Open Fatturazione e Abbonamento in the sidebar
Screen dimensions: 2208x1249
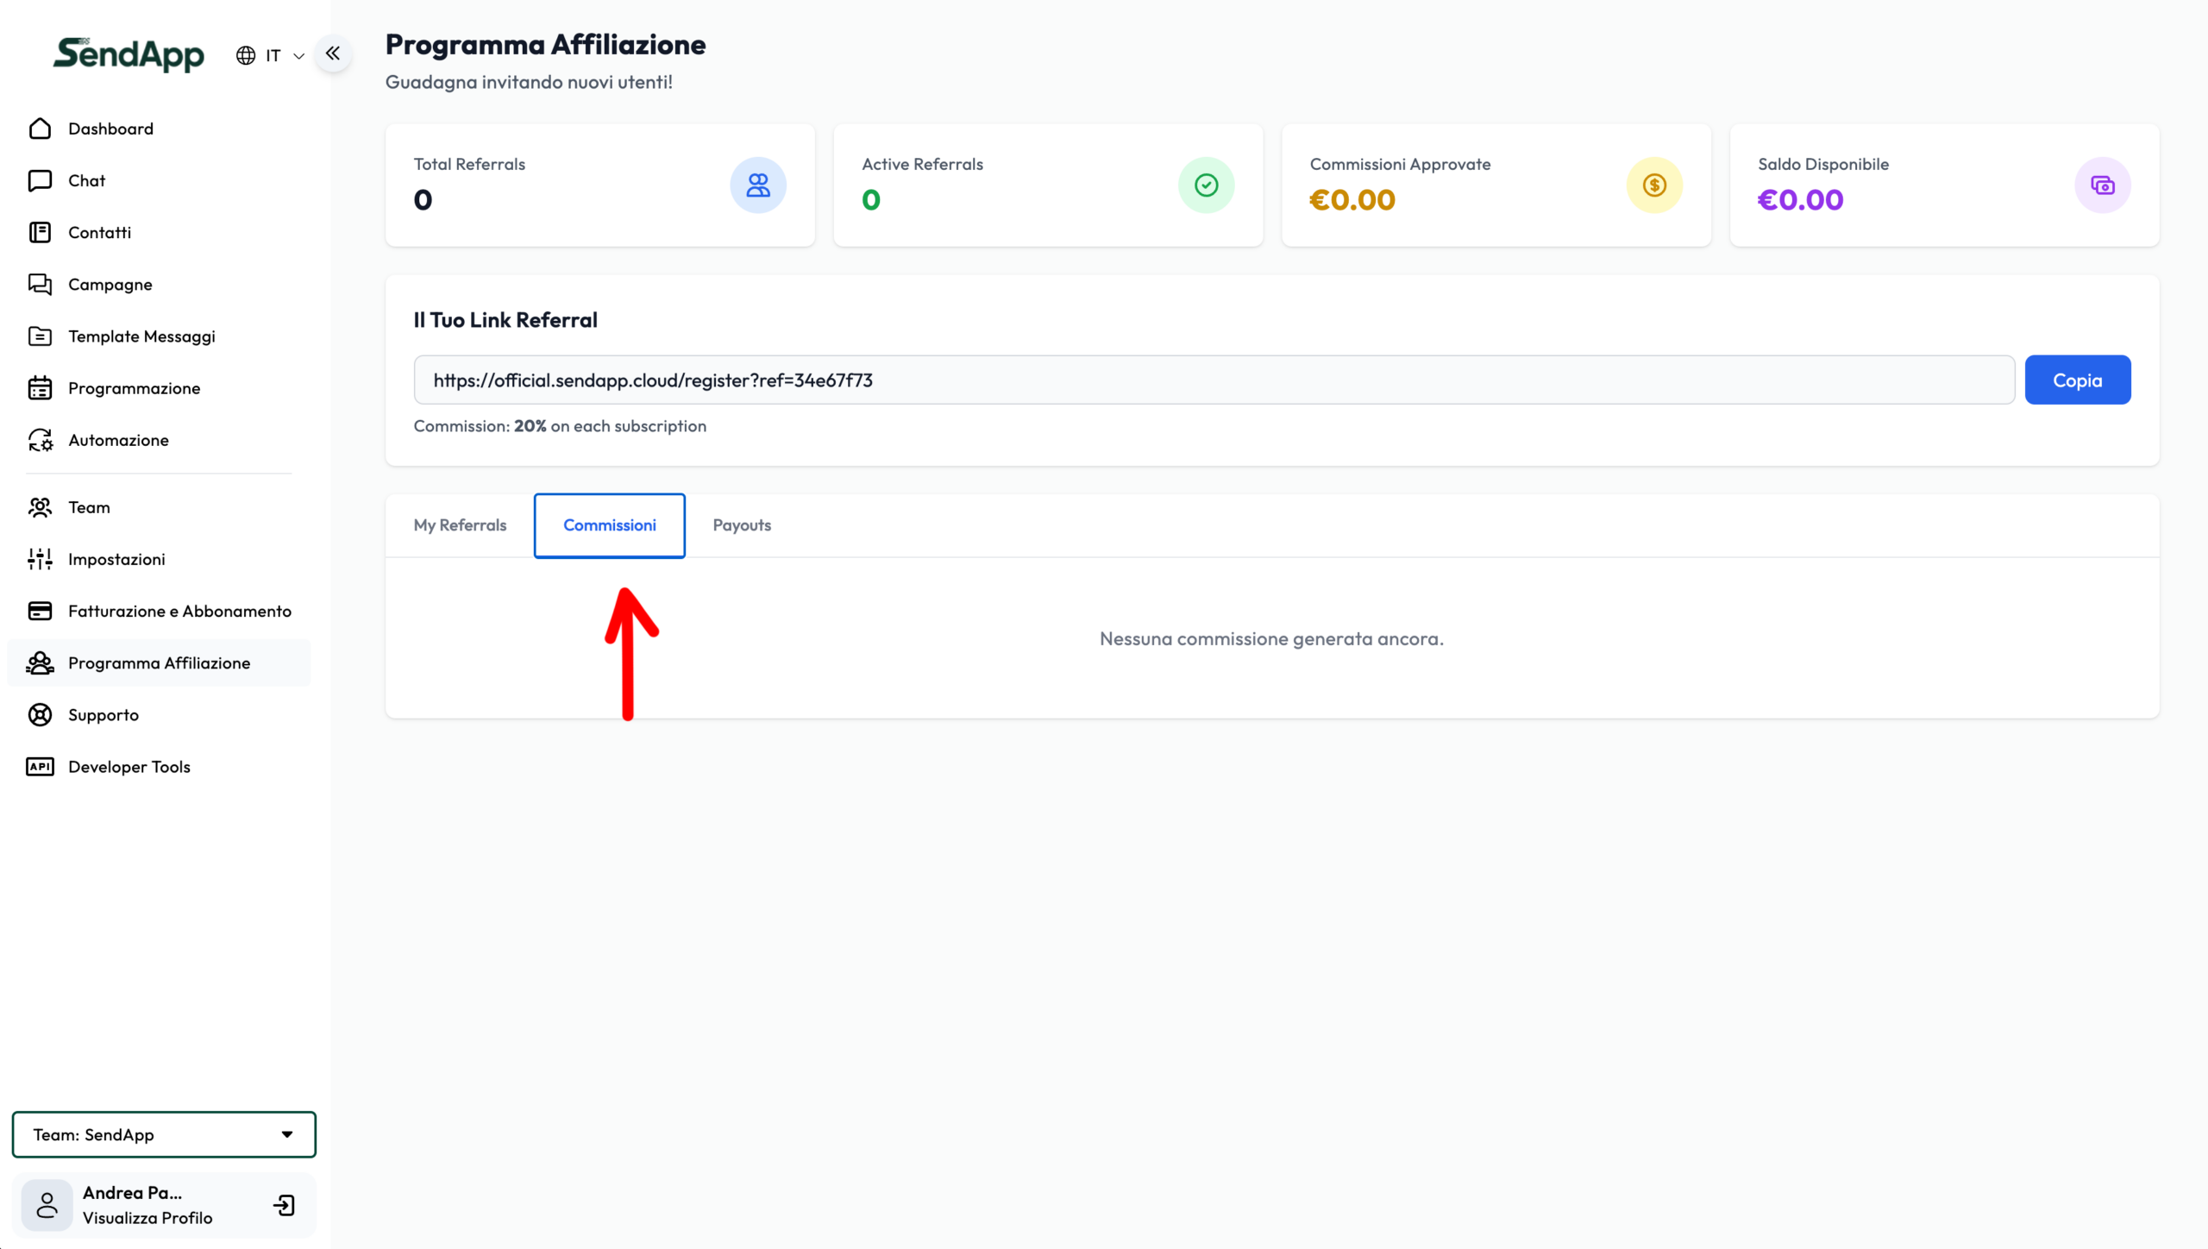coord(179,611)
